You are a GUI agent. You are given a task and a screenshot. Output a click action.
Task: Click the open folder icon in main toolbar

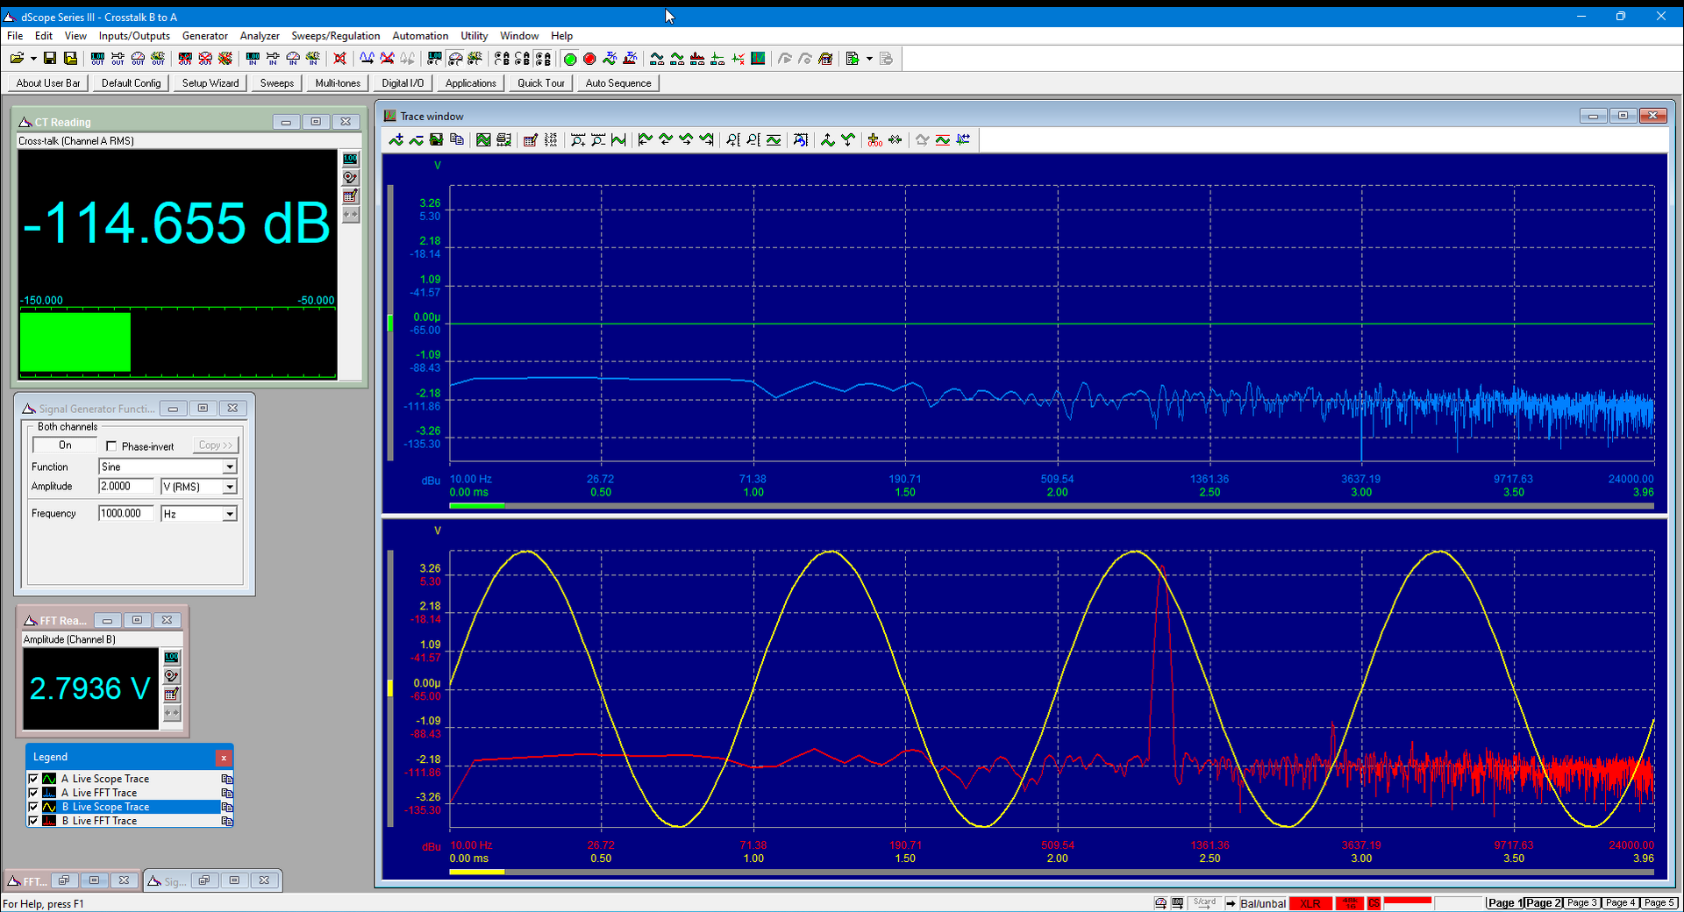tap(17, 59)
